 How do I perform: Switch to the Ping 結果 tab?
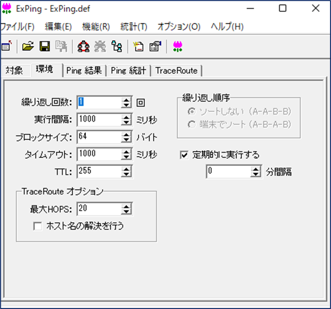coord(84,71)
